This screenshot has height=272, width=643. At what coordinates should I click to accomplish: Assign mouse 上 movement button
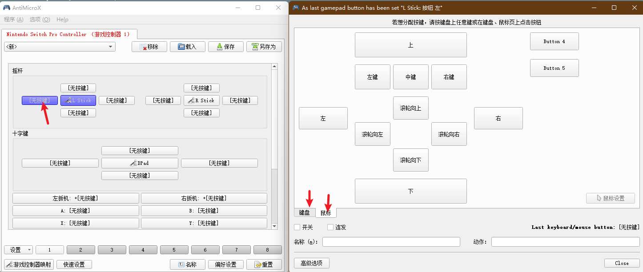(x=411, y=45)
